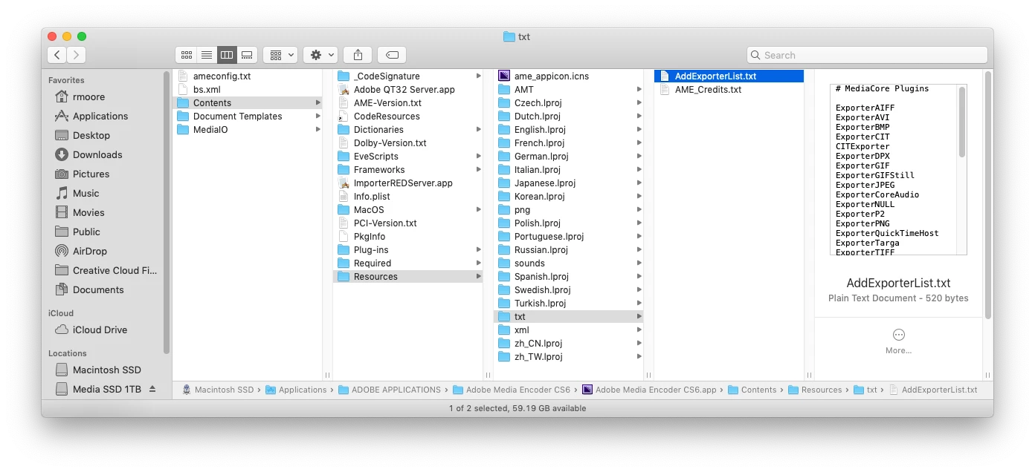Click the Edit Tags toolbar button

[x=392, y=55]
